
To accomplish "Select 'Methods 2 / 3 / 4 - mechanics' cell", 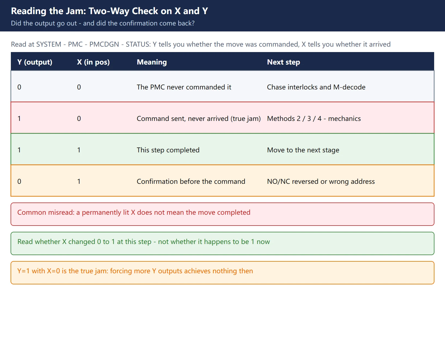I will tap(314, 118).
